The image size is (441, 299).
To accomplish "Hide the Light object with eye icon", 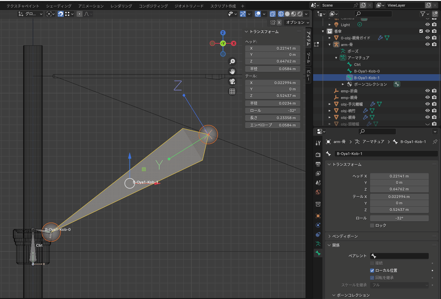I will click(427, 25).
